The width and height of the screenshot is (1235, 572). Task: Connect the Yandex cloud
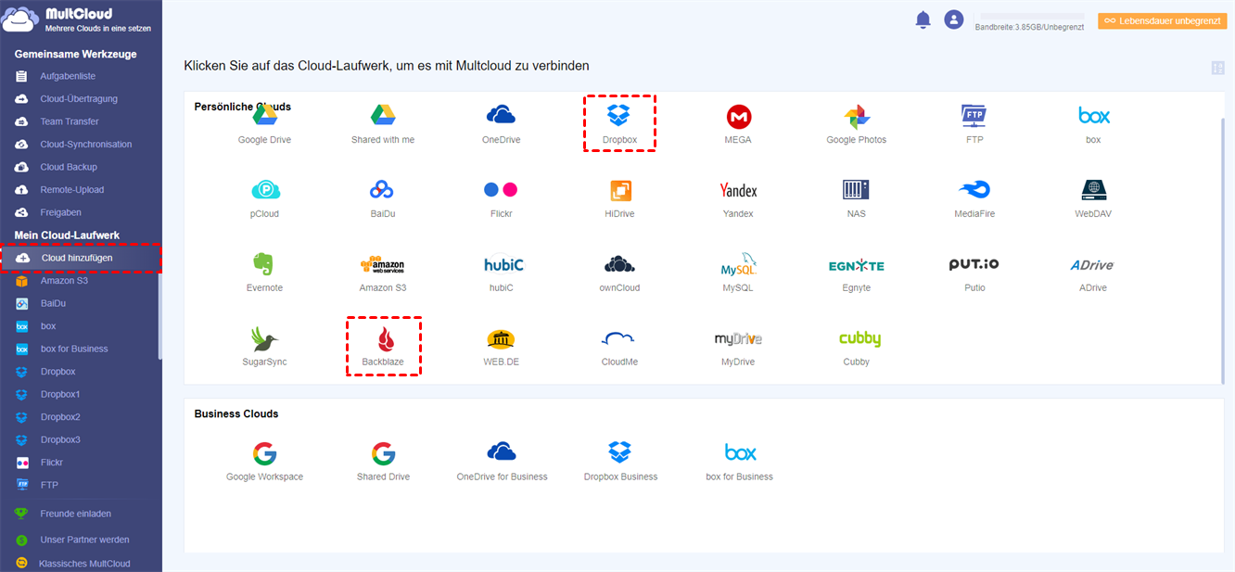(x=738, y=198)
